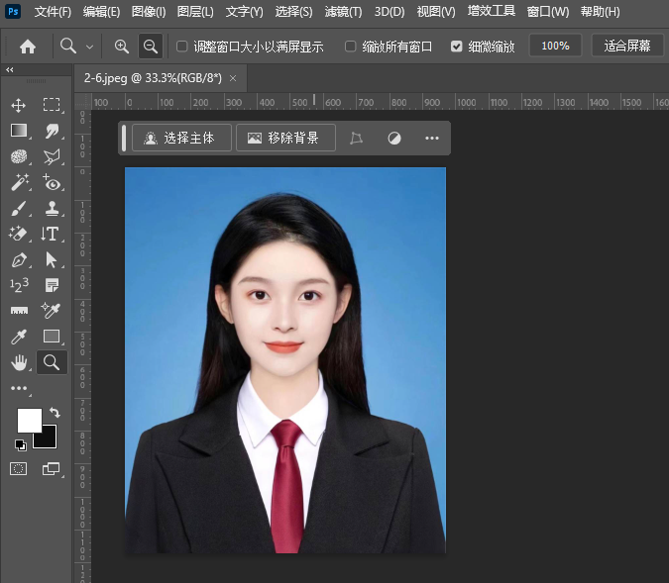This screenshot has height=583, width=669.
Task: Click the Zoom In magnifier icon
Action: coord(122,46)
